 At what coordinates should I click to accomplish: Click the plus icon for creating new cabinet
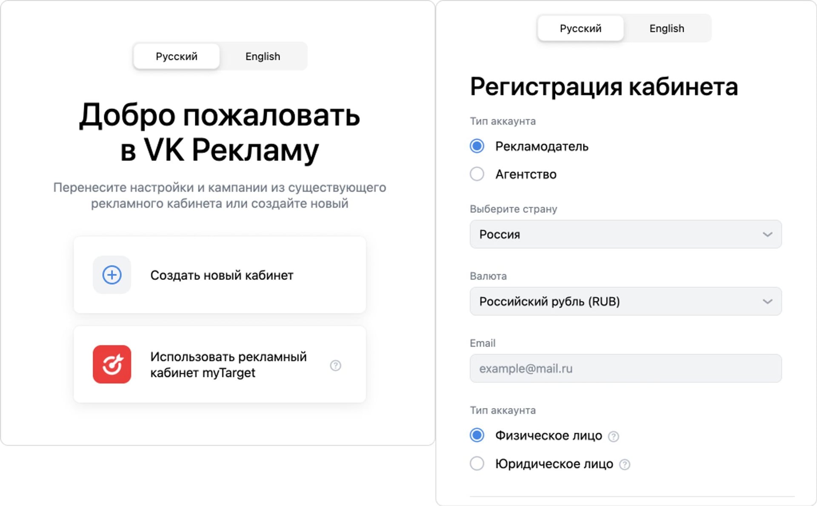coord(112,275)
